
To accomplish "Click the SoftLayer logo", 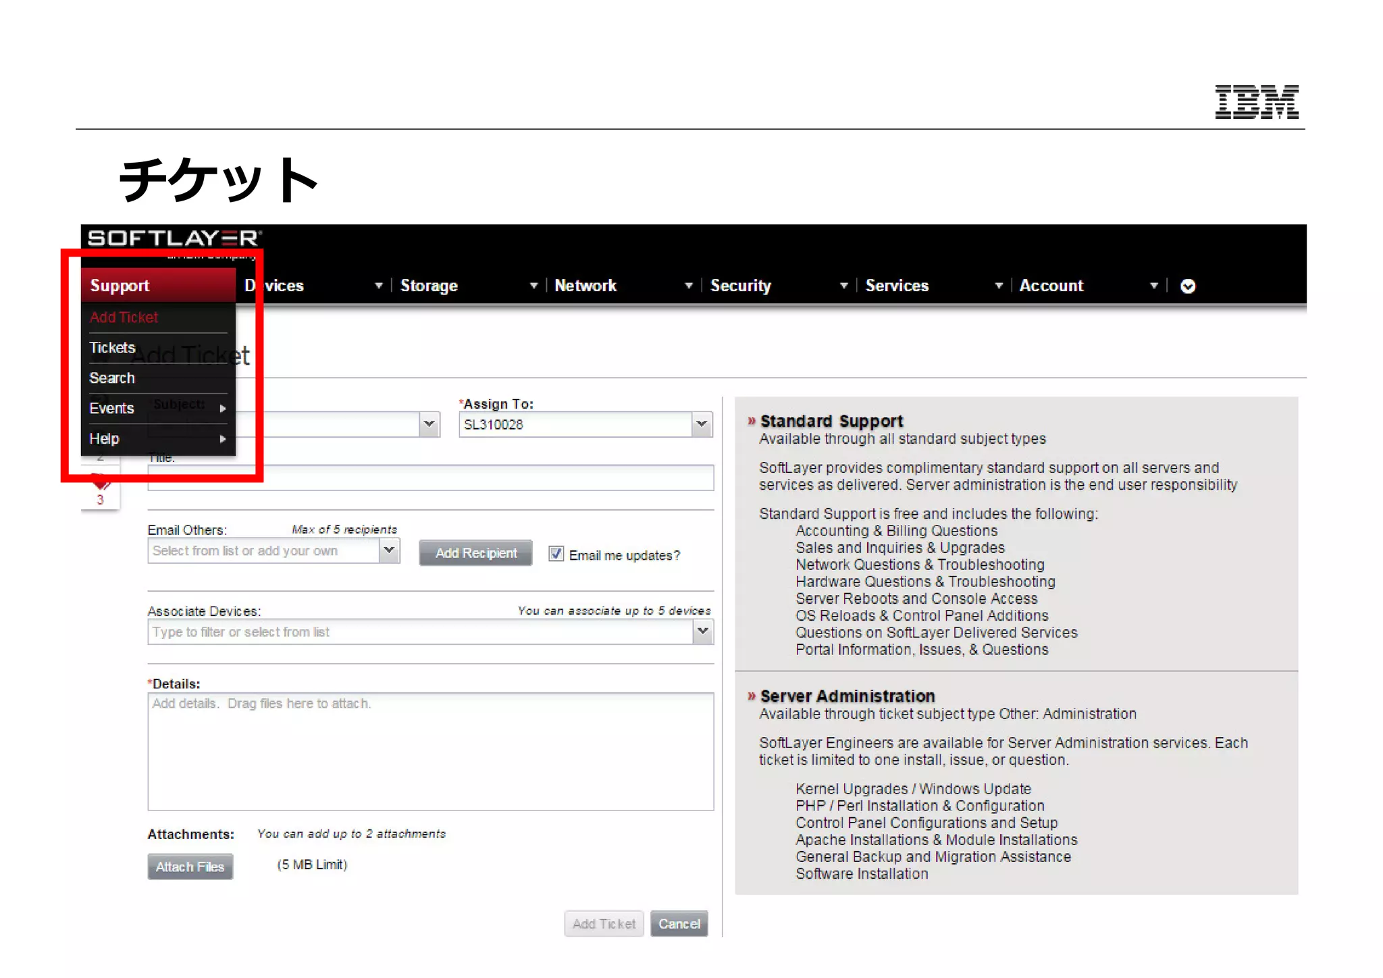I will pyautogui.click(x=174, y=238).
